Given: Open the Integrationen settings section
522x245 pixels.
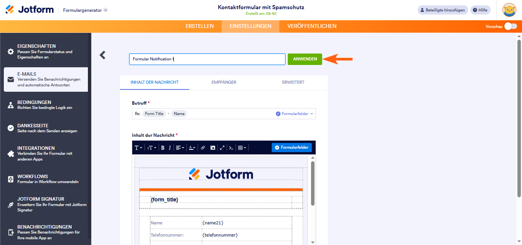Looking at the screenshot, I should tap(45, 153).
